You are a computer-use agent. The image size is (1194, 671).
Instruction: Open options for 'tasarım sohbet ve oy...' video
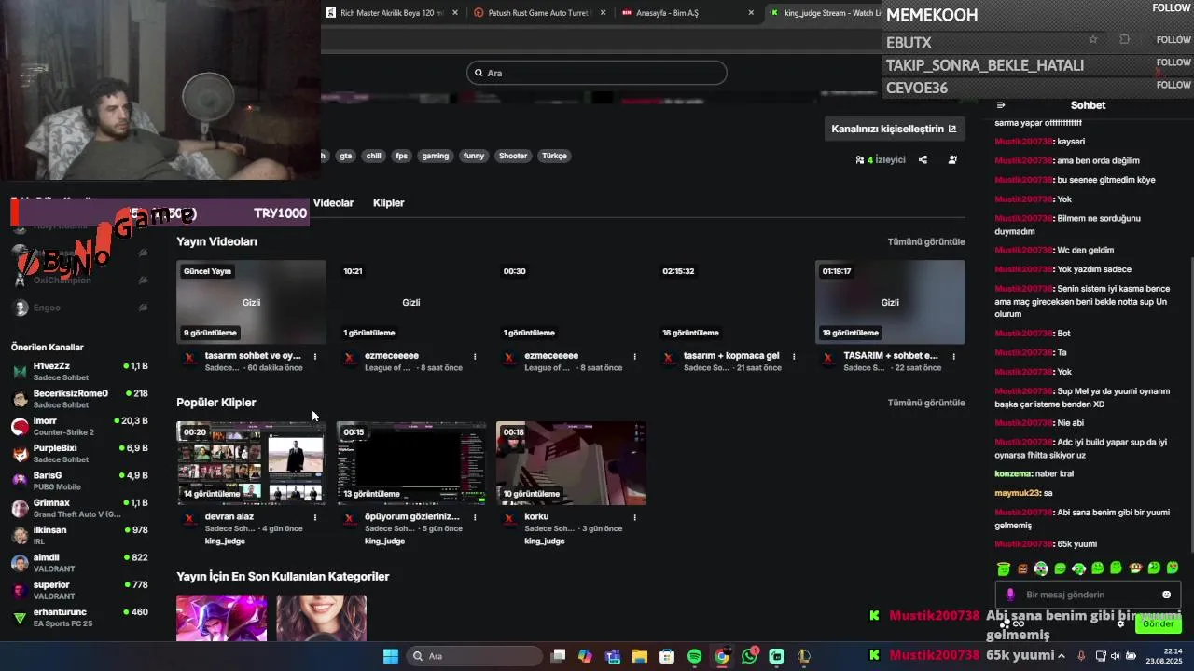pos(315,356)
